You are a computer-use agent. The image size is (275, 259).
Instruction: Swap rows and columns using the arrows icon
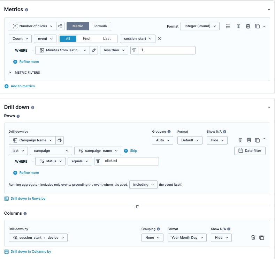[x=137, y=206]
